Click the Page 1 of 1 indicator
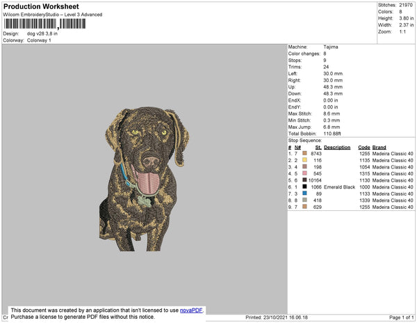 402,317
